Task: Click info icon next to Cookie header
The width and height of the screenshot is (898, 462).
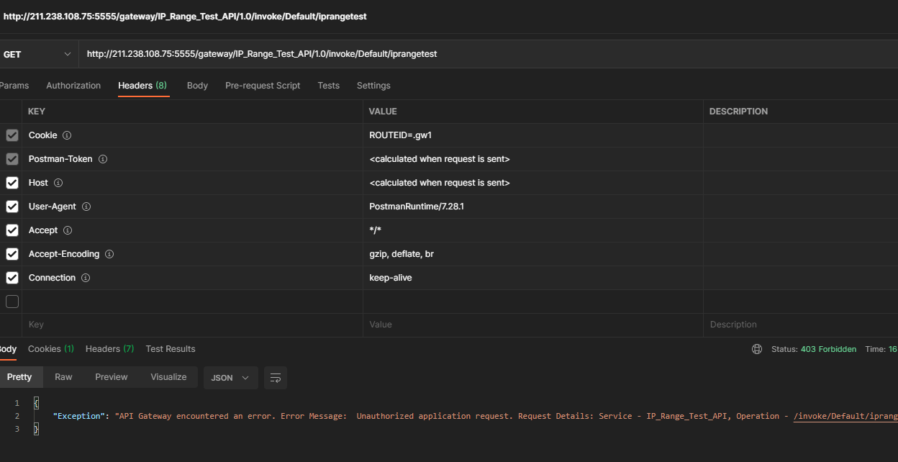Action: [67, 135]
